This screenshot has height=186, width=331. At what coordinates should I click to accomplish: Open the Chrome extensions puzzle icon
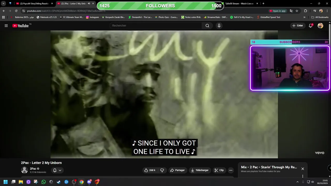pos(306,11)
